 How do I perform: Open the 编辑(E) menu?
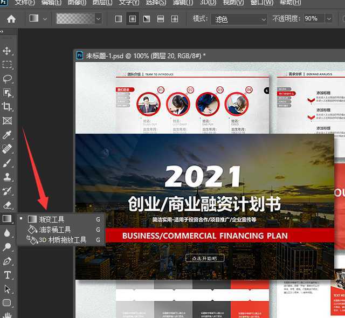tap(51, 3)
